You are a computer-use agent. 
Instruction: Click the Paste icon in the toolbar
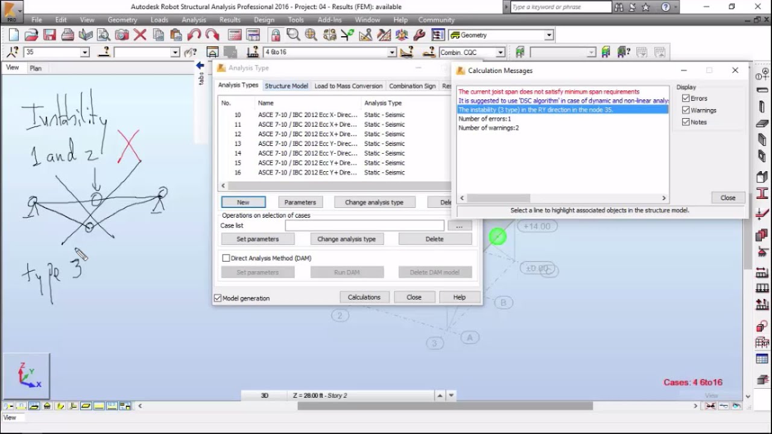pos(176,35)
